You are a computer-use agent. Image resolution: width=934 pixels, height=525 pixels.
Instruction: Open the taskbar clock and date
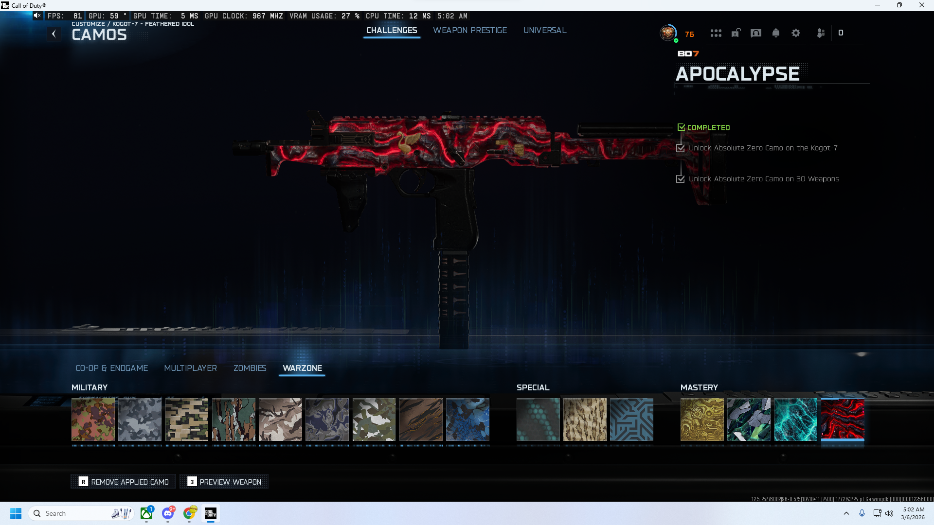tap(913, 513)
